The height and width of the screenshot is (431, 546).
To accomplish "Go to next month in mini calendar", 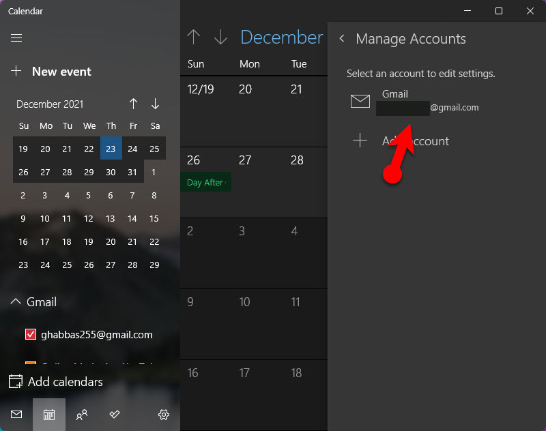I will [x=156, y=104].
